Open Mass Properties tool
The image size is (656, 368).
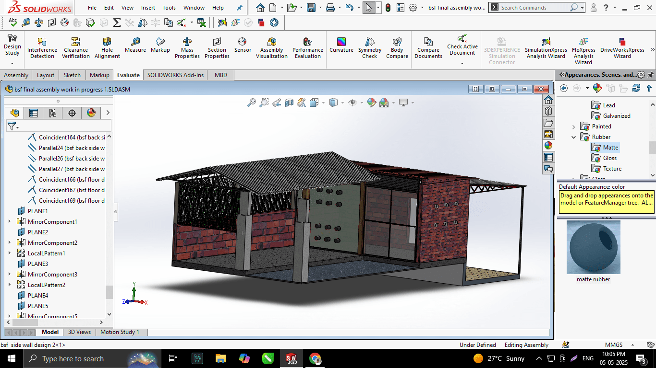click(187, 48)
